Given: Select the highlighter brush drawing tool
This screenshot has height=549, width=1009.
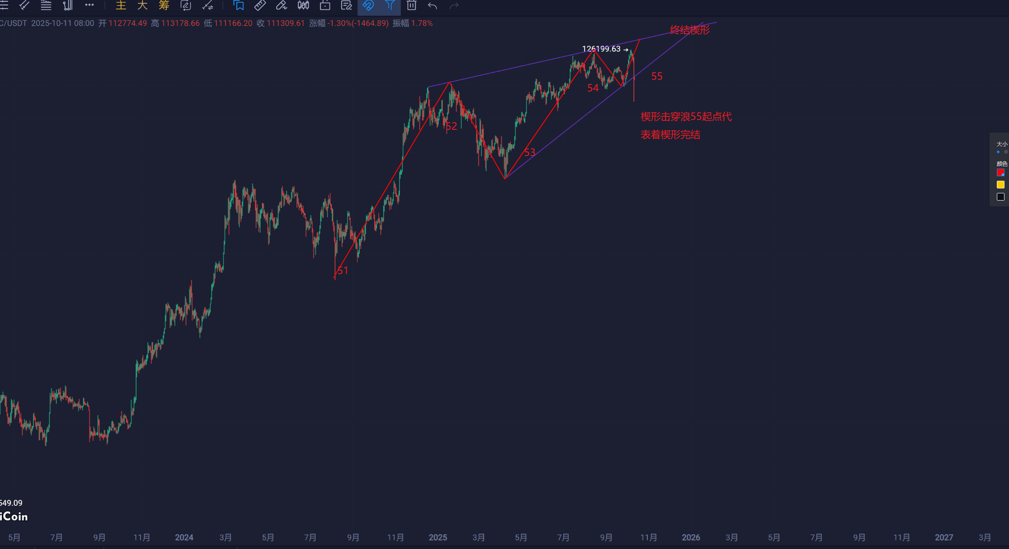Looking at the screenshot, I should (x=281, y=5).
